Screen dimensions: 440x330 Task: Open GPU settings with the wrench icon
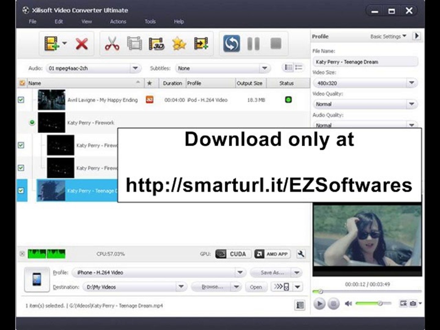pyautogui.click(x=301, y=254)
